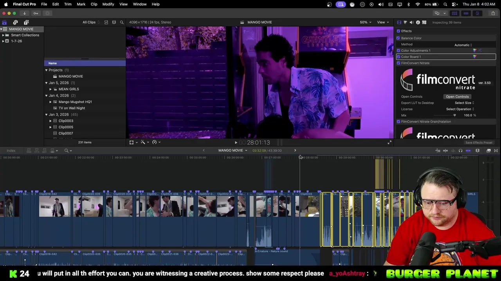Open the Effects browser icon

[488, 151]
